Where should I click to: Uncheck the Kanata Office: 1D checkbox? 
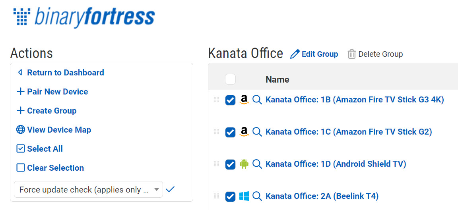point(230,164)
